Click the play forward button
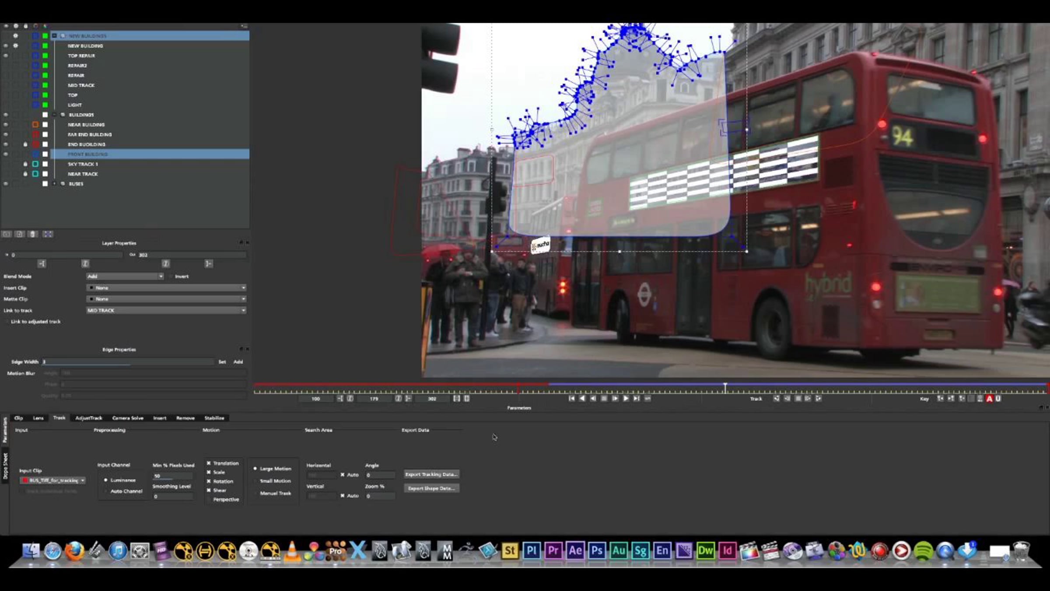The width and height of the screenshot is (1050, 591). [626, 398]
